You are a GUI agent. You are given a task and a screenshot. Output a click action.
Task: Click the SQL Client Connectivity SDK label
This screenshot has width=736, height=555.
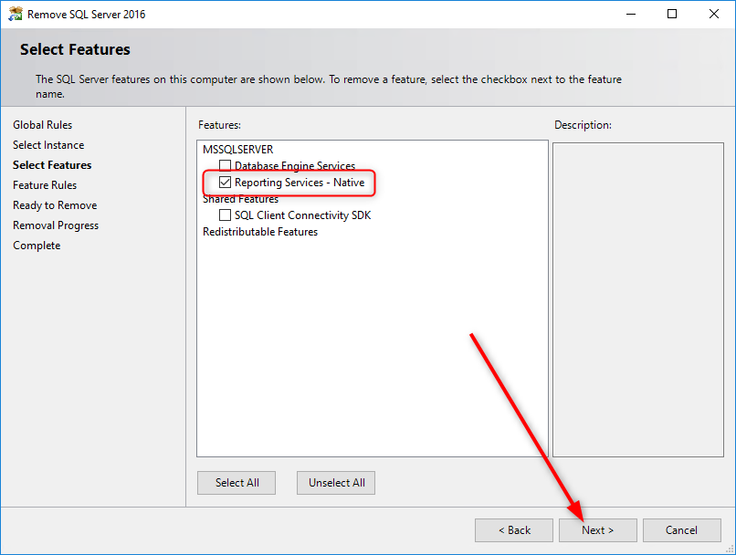coord(303,215)
